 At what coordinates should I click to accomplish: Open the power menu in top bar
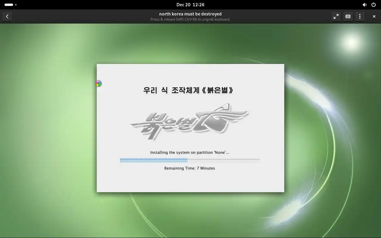tap(374, 5)
